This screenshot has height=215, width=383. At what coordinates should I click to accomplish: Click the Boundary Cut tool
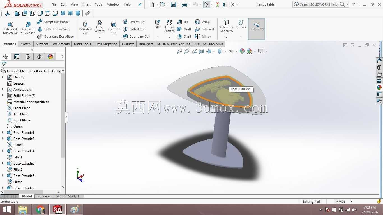click(x=136, y=36)
